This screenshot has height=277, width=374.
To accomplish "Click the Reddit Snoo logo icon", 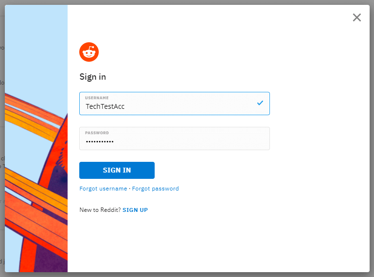I will 89,52.
